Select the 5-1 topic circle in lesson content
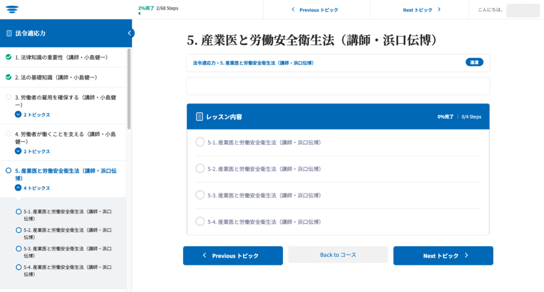The image size is (544, 292). point(200,142)
